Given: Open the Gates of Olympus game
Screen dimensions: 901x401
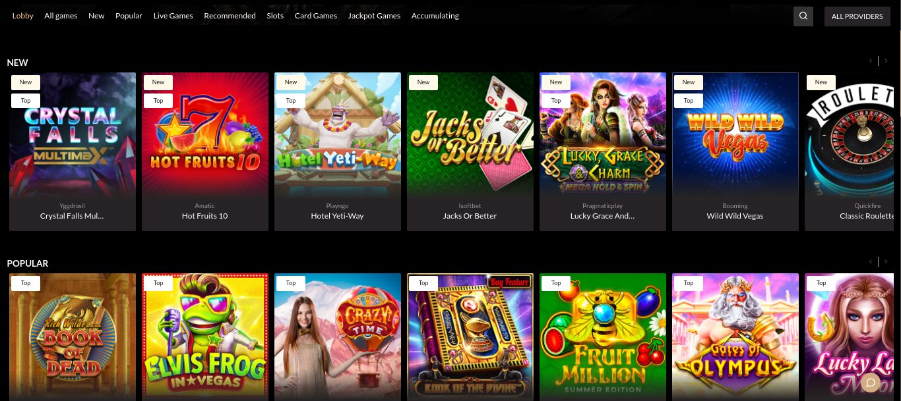Looking at the screenshot, I should point(735,337).
